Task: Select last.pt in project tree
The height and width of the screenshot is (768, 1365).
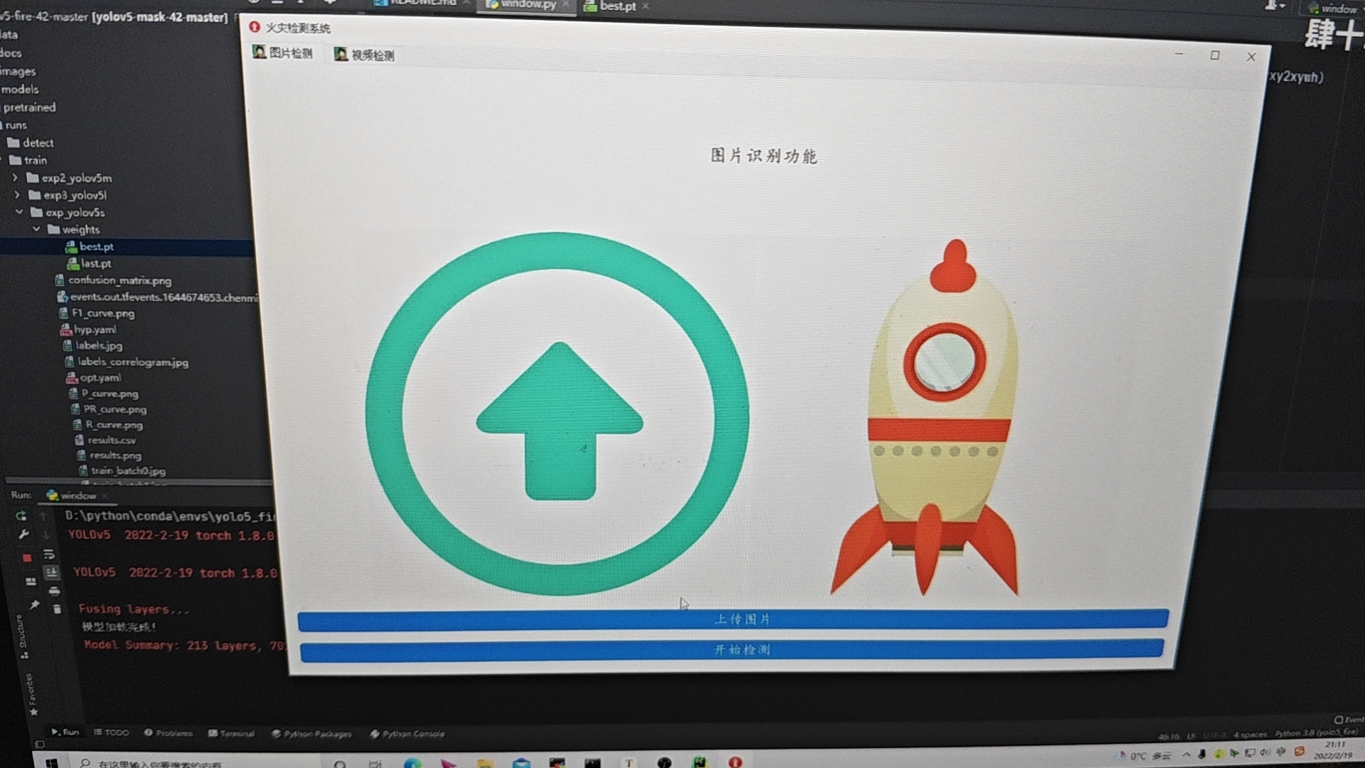Action: pos(96,263)
